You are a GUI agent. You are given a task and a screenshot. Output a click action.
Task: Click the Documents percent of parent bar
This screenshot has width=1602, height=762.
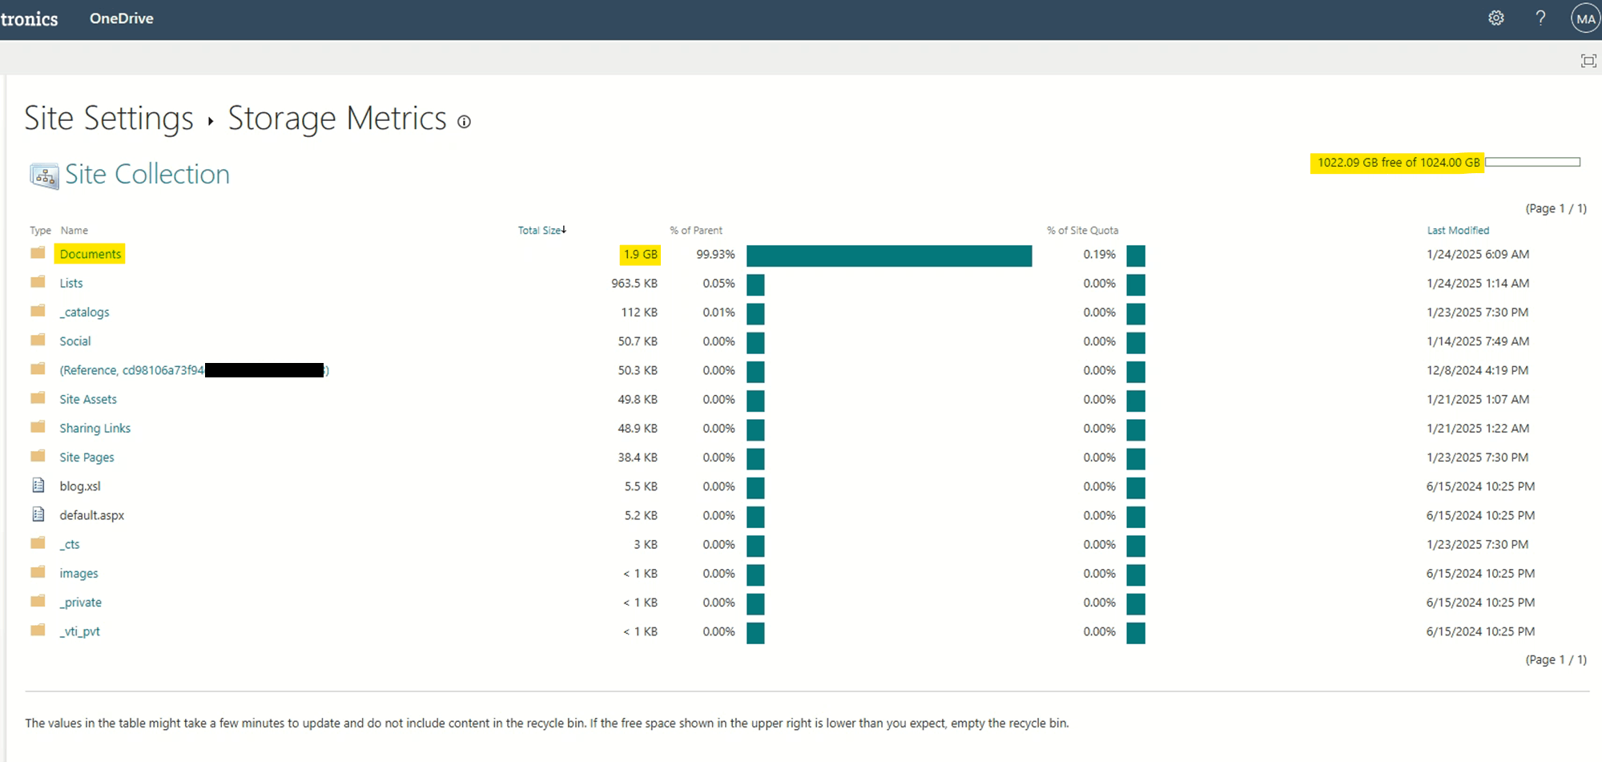pos(889,256)
